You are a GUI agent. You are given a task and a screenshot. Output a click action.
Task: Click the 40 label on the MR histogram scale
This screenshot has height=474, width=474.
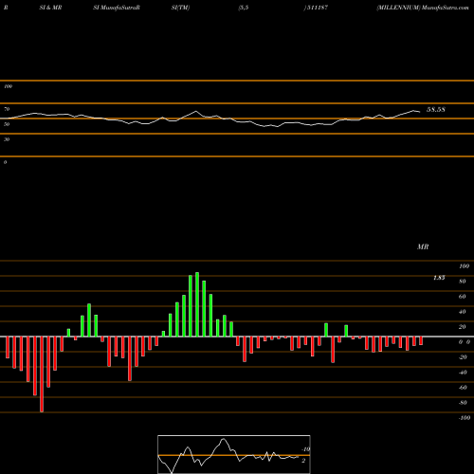pyautogui.click(x=463, y=312)
